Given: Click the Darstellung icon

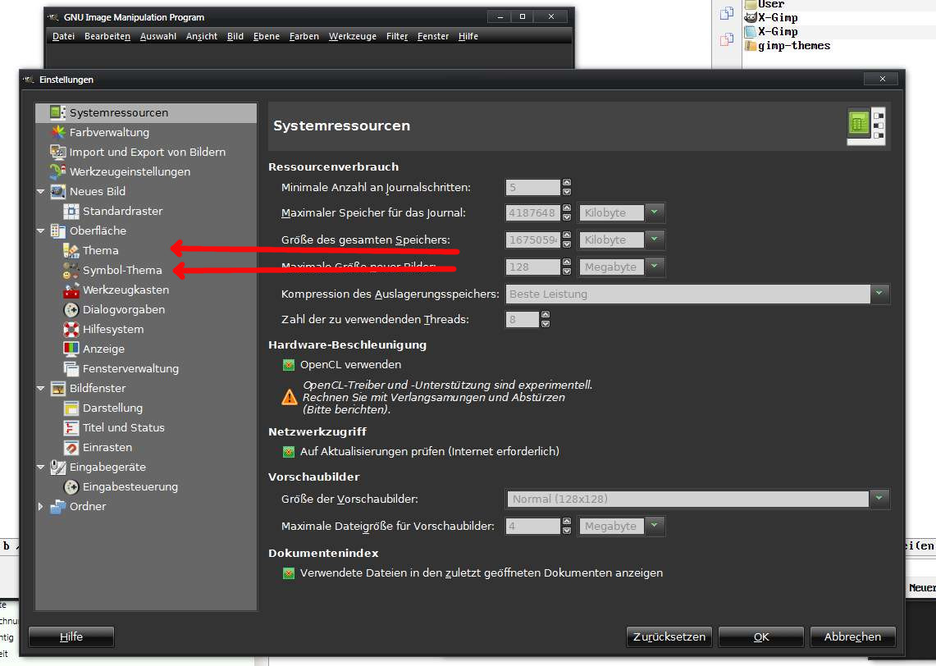Looking at the screenshot, I should (71, 408).
